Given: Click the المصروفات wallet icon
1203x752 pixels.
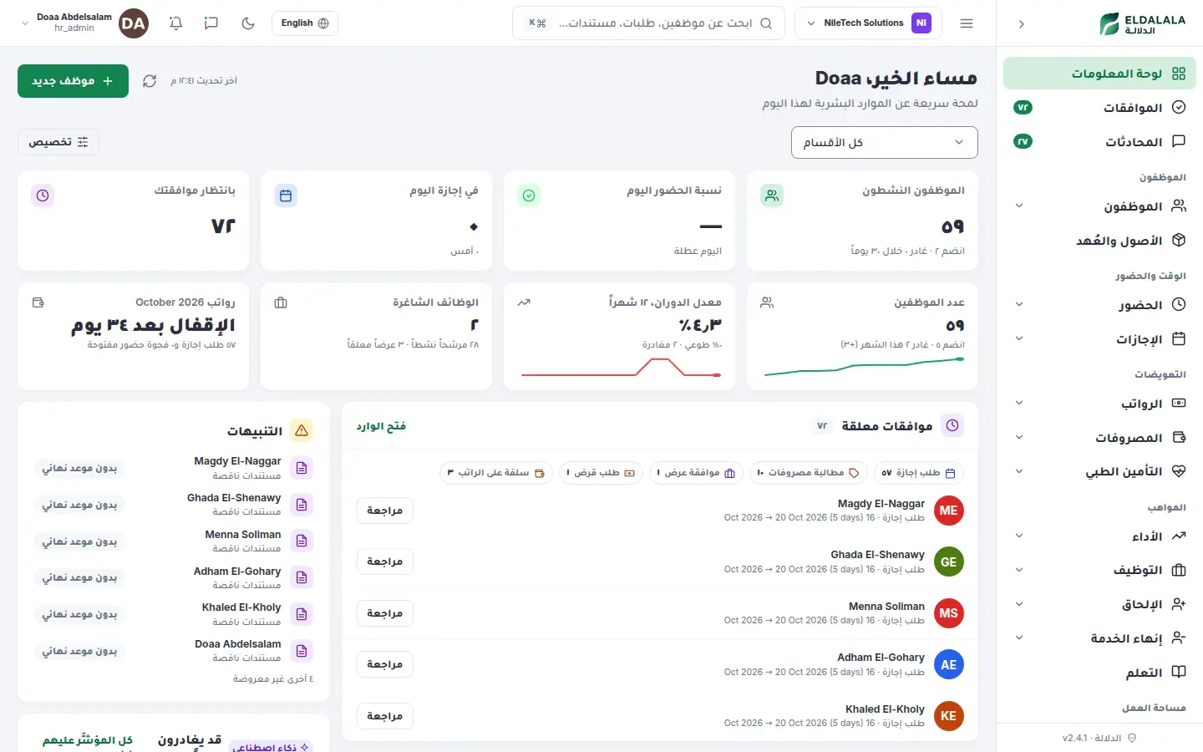Looking at the screenshot, I should coord(1179,437).
